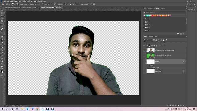197x111 pixels.
Task: Select the Eraser tool in toolbar
Action: click(x=2, y=40)
